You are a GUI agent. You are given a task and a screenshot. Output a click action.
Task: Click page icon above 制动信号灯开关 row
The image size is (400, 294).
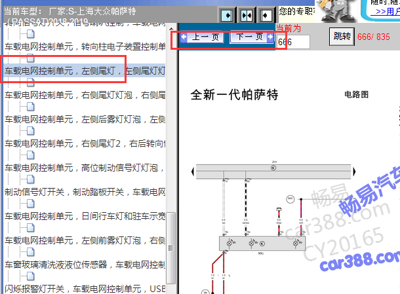pos(31,179)
